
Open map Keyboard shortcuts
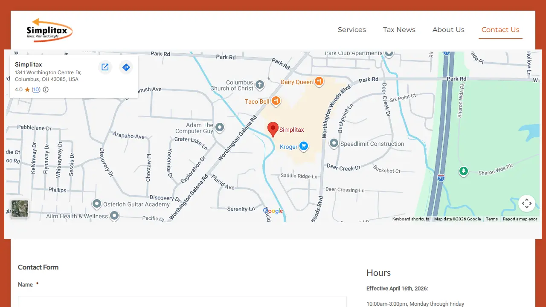(411, 219)
